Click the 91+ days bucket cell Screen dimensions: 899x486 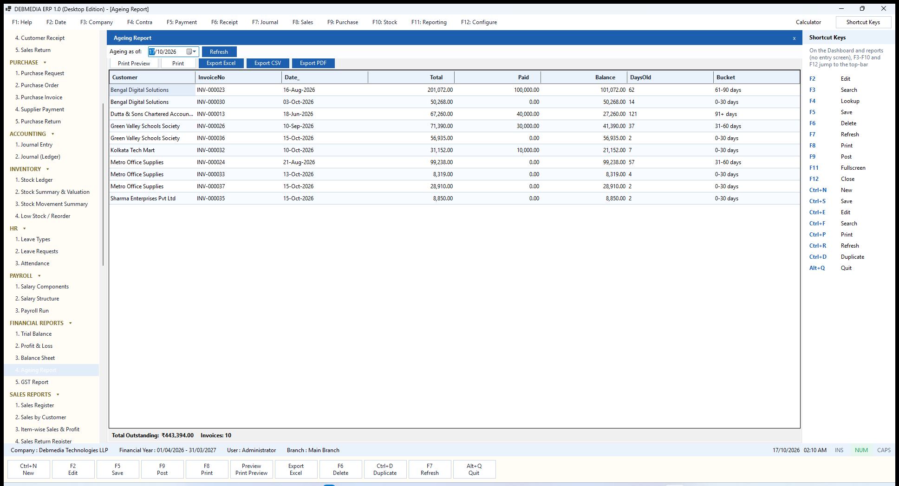coord(756,114)
